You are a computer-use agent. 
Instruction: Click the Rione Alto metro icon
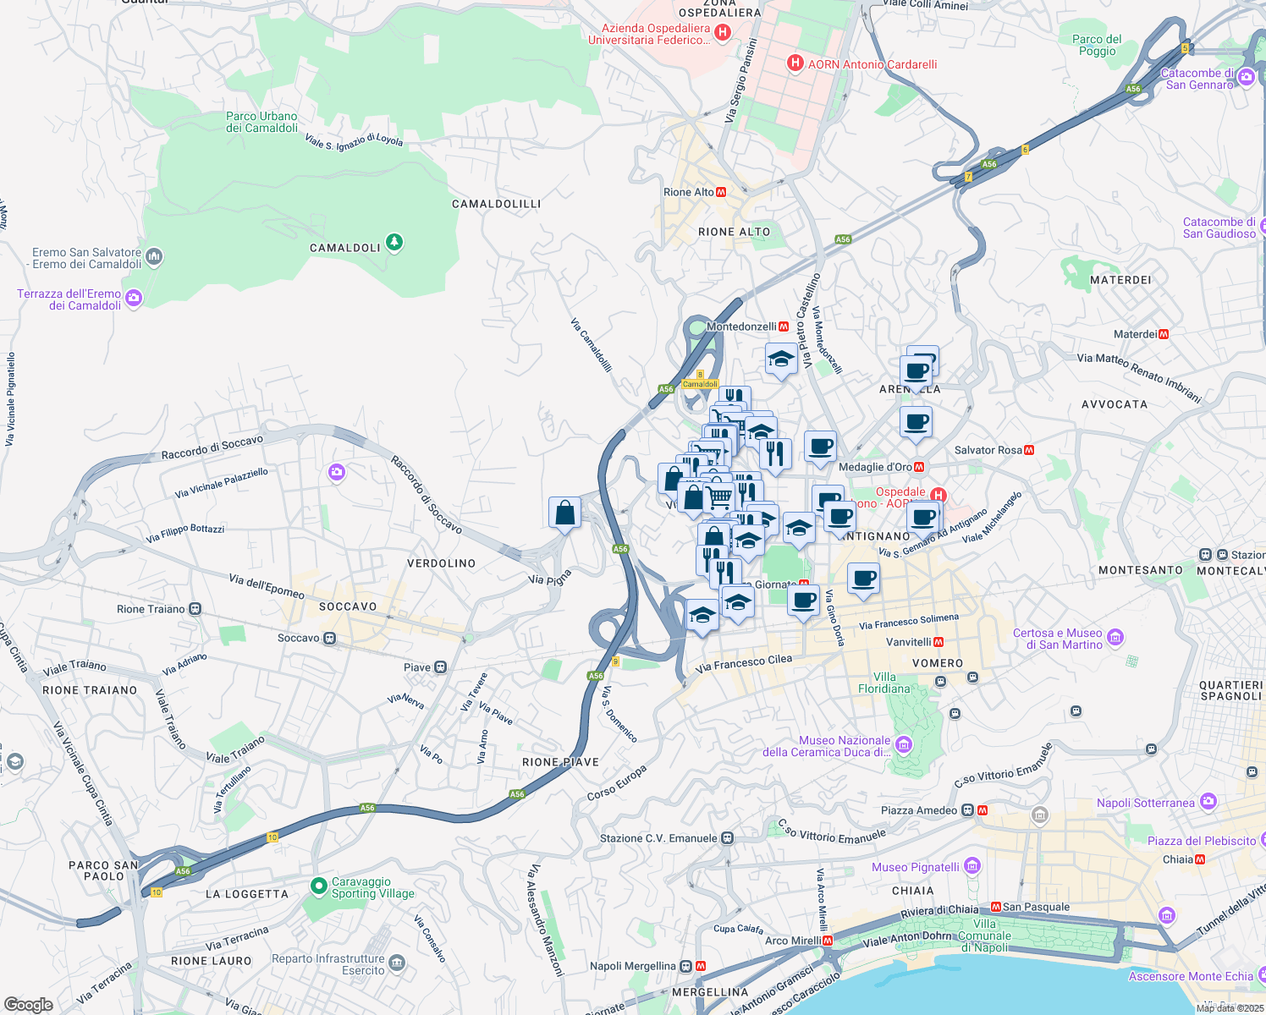pyautogui.click(x=721, y=192)
